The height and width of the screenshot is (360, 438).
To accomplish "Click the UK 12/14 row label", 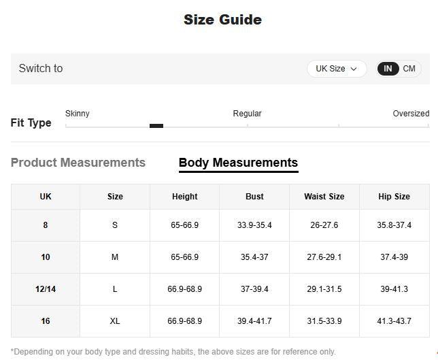I will click(x=46, y=289).
